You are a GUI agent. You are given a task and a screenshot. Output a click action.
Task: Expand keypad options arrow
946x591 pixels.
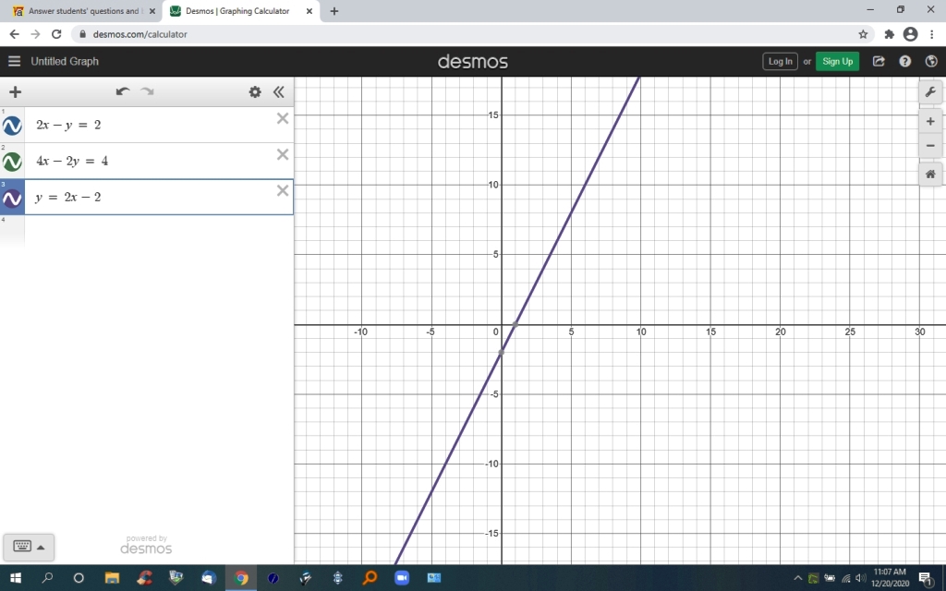[x=41, y=548]
